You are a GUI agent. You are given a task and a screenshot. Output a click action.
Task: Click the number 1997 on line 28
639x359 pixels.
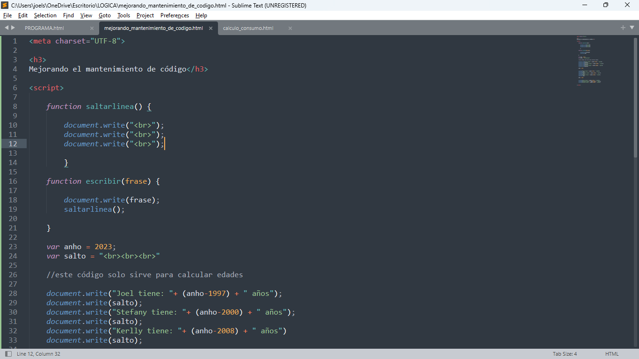pyautogui.click(x=217, y=294)
